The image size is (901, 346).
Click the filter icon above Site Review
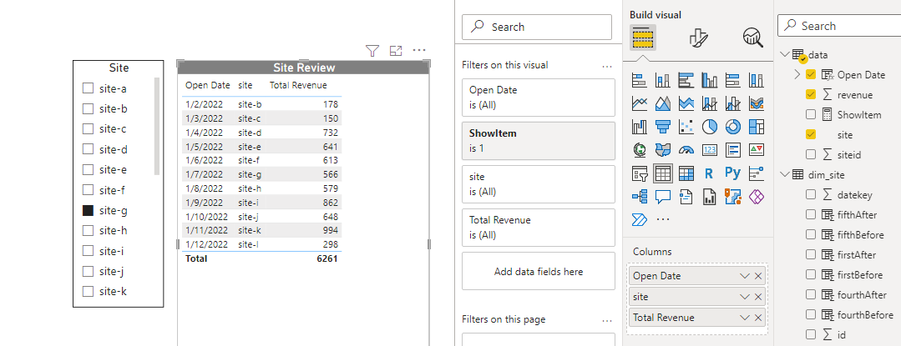click(x=372, y=51)
